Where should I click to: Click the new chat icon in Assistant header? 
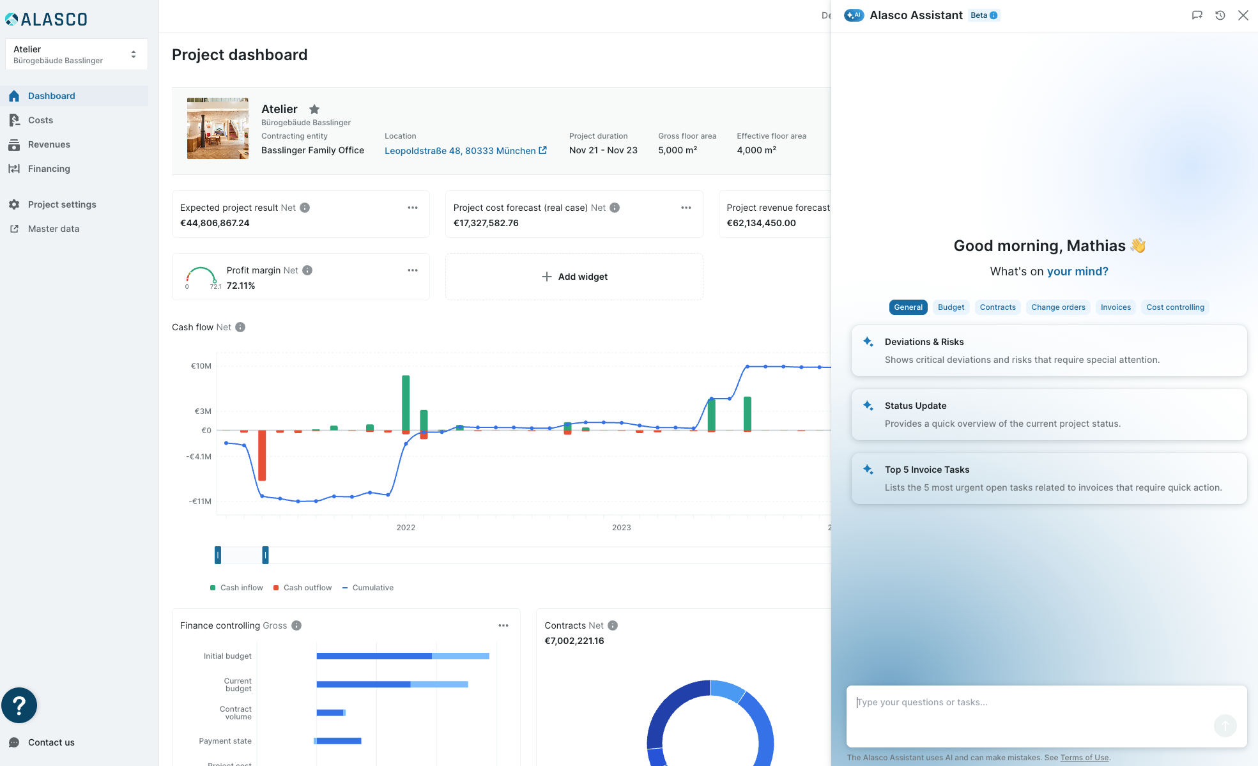1197,15
